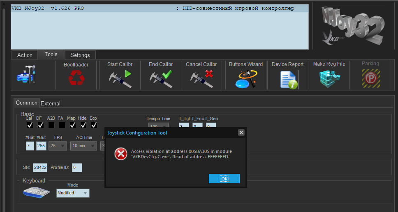
Task: Click OK in the error dialog
Action: click(224, 178)
